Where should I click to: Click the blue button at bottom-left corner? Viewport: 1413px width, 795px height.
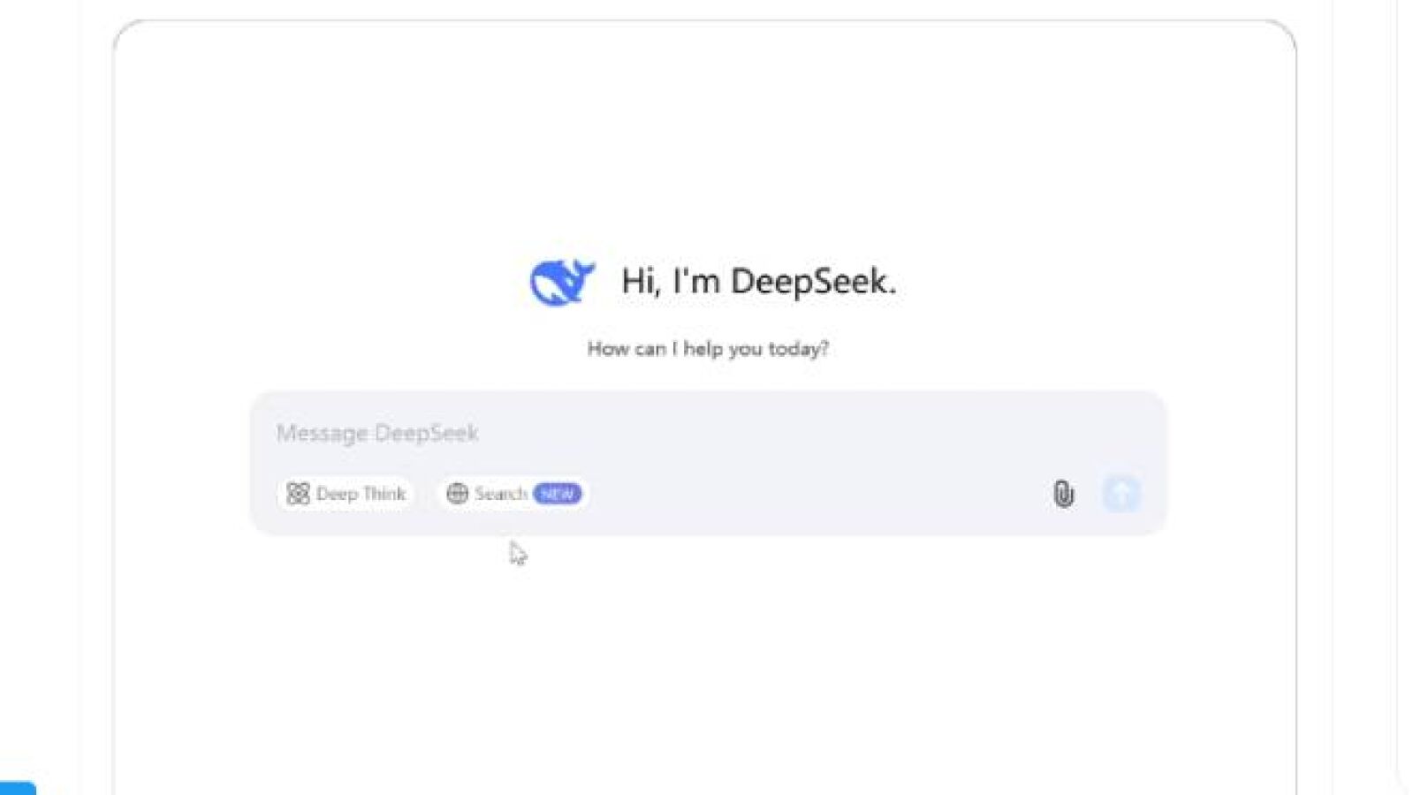tap(17, 788)
